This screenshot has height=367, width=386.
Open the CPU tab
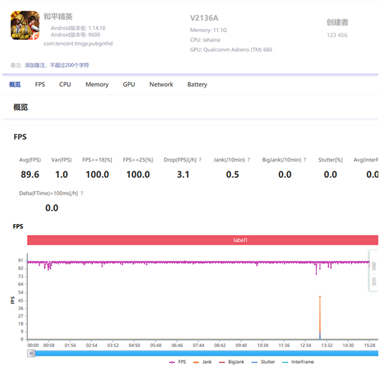click(65, 84)
